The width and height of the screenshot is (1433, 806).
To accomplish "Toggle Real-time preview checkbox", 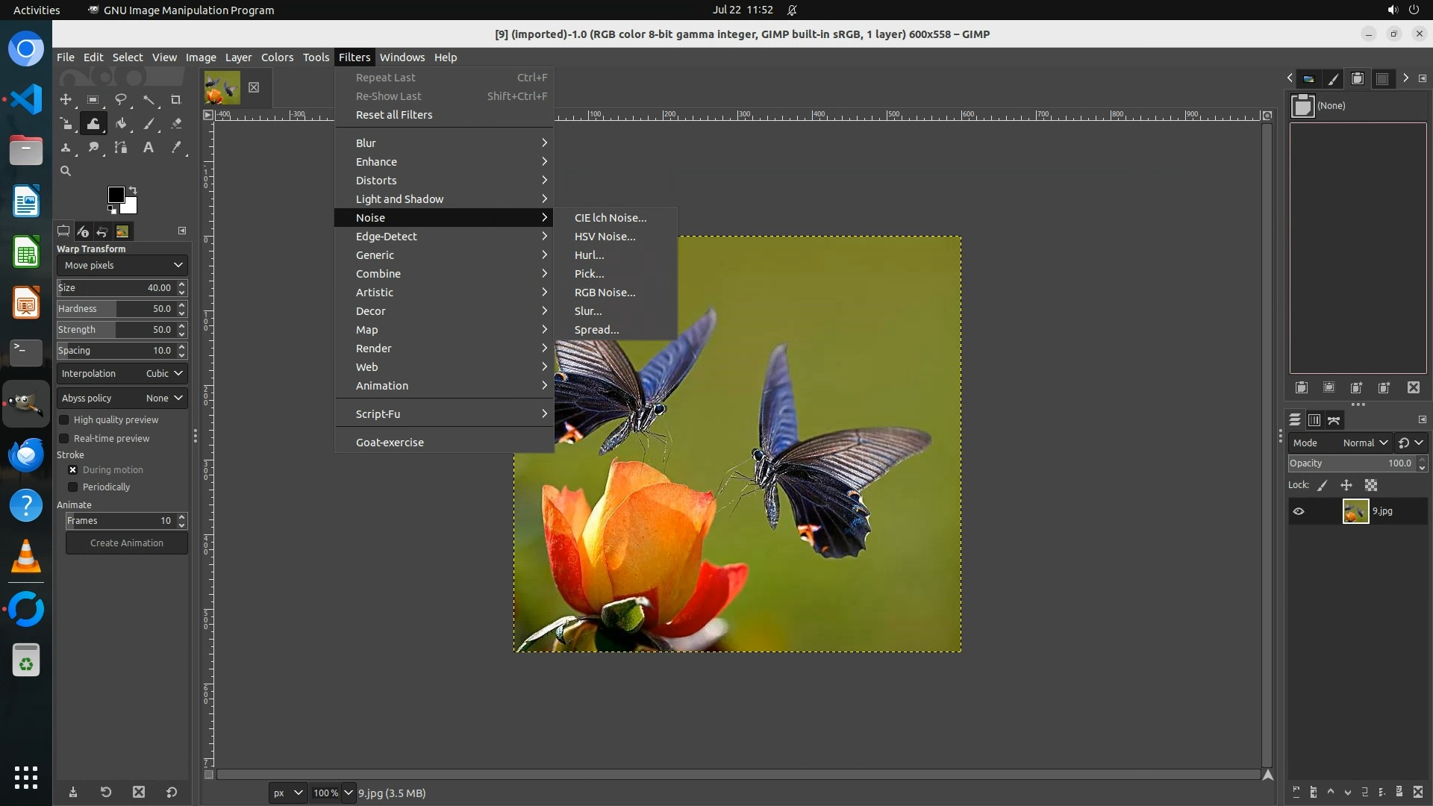I will pos(64,439).
